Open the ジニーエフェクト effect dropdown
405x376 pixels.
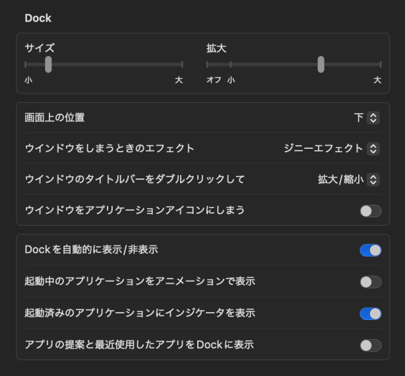point(332,149)
